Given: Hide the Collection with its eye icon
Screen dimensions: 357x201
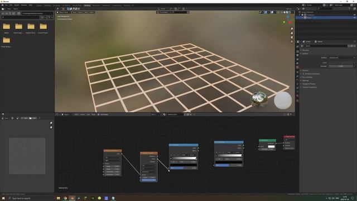Looking at the screenshot, I should [x=355, y=15].
